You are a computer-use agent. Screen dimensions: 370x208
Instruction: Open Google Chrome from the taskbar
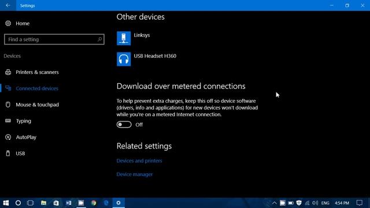(94, 203)
